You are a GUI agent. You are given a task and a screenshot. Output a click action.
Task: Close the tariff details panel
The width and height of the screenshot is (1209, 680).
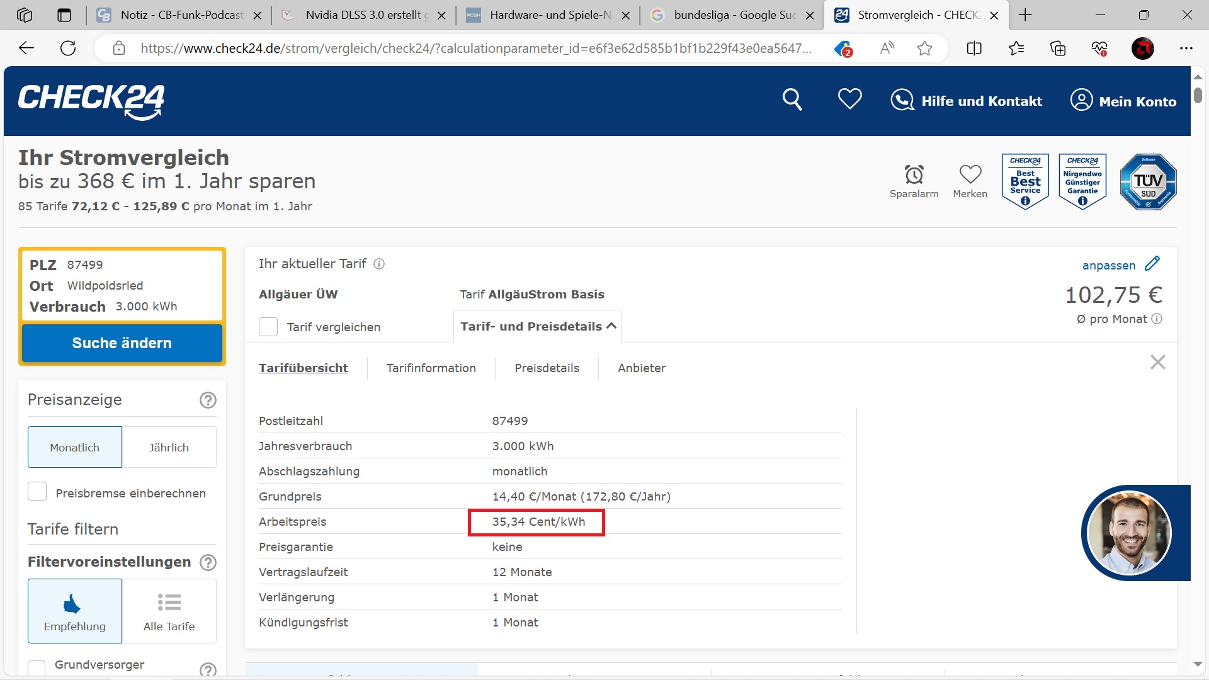[1157, 362]
